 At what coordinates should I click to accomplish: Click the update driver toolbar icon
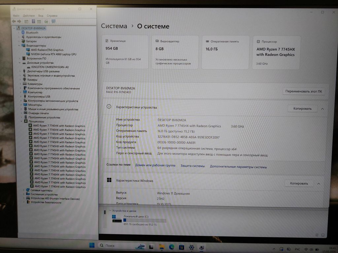46,21
